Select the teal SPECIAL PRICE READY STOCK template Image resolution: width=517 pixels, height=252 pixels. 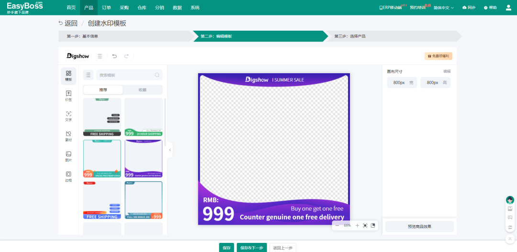[102, 158]
